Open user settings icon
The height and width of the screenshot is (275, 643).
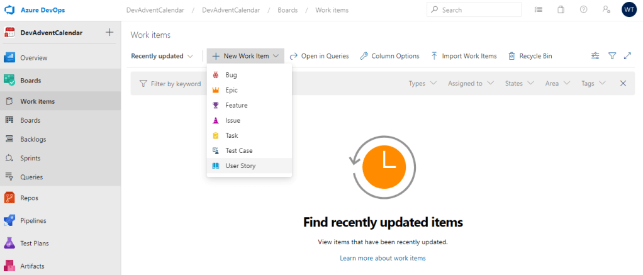click(605, 10)
